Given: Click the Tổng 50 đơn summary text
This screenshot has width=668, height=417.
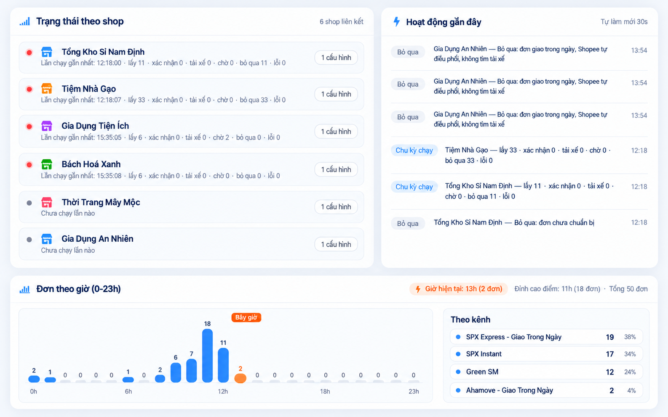Looking at the screenshot, I should point(628,289).
